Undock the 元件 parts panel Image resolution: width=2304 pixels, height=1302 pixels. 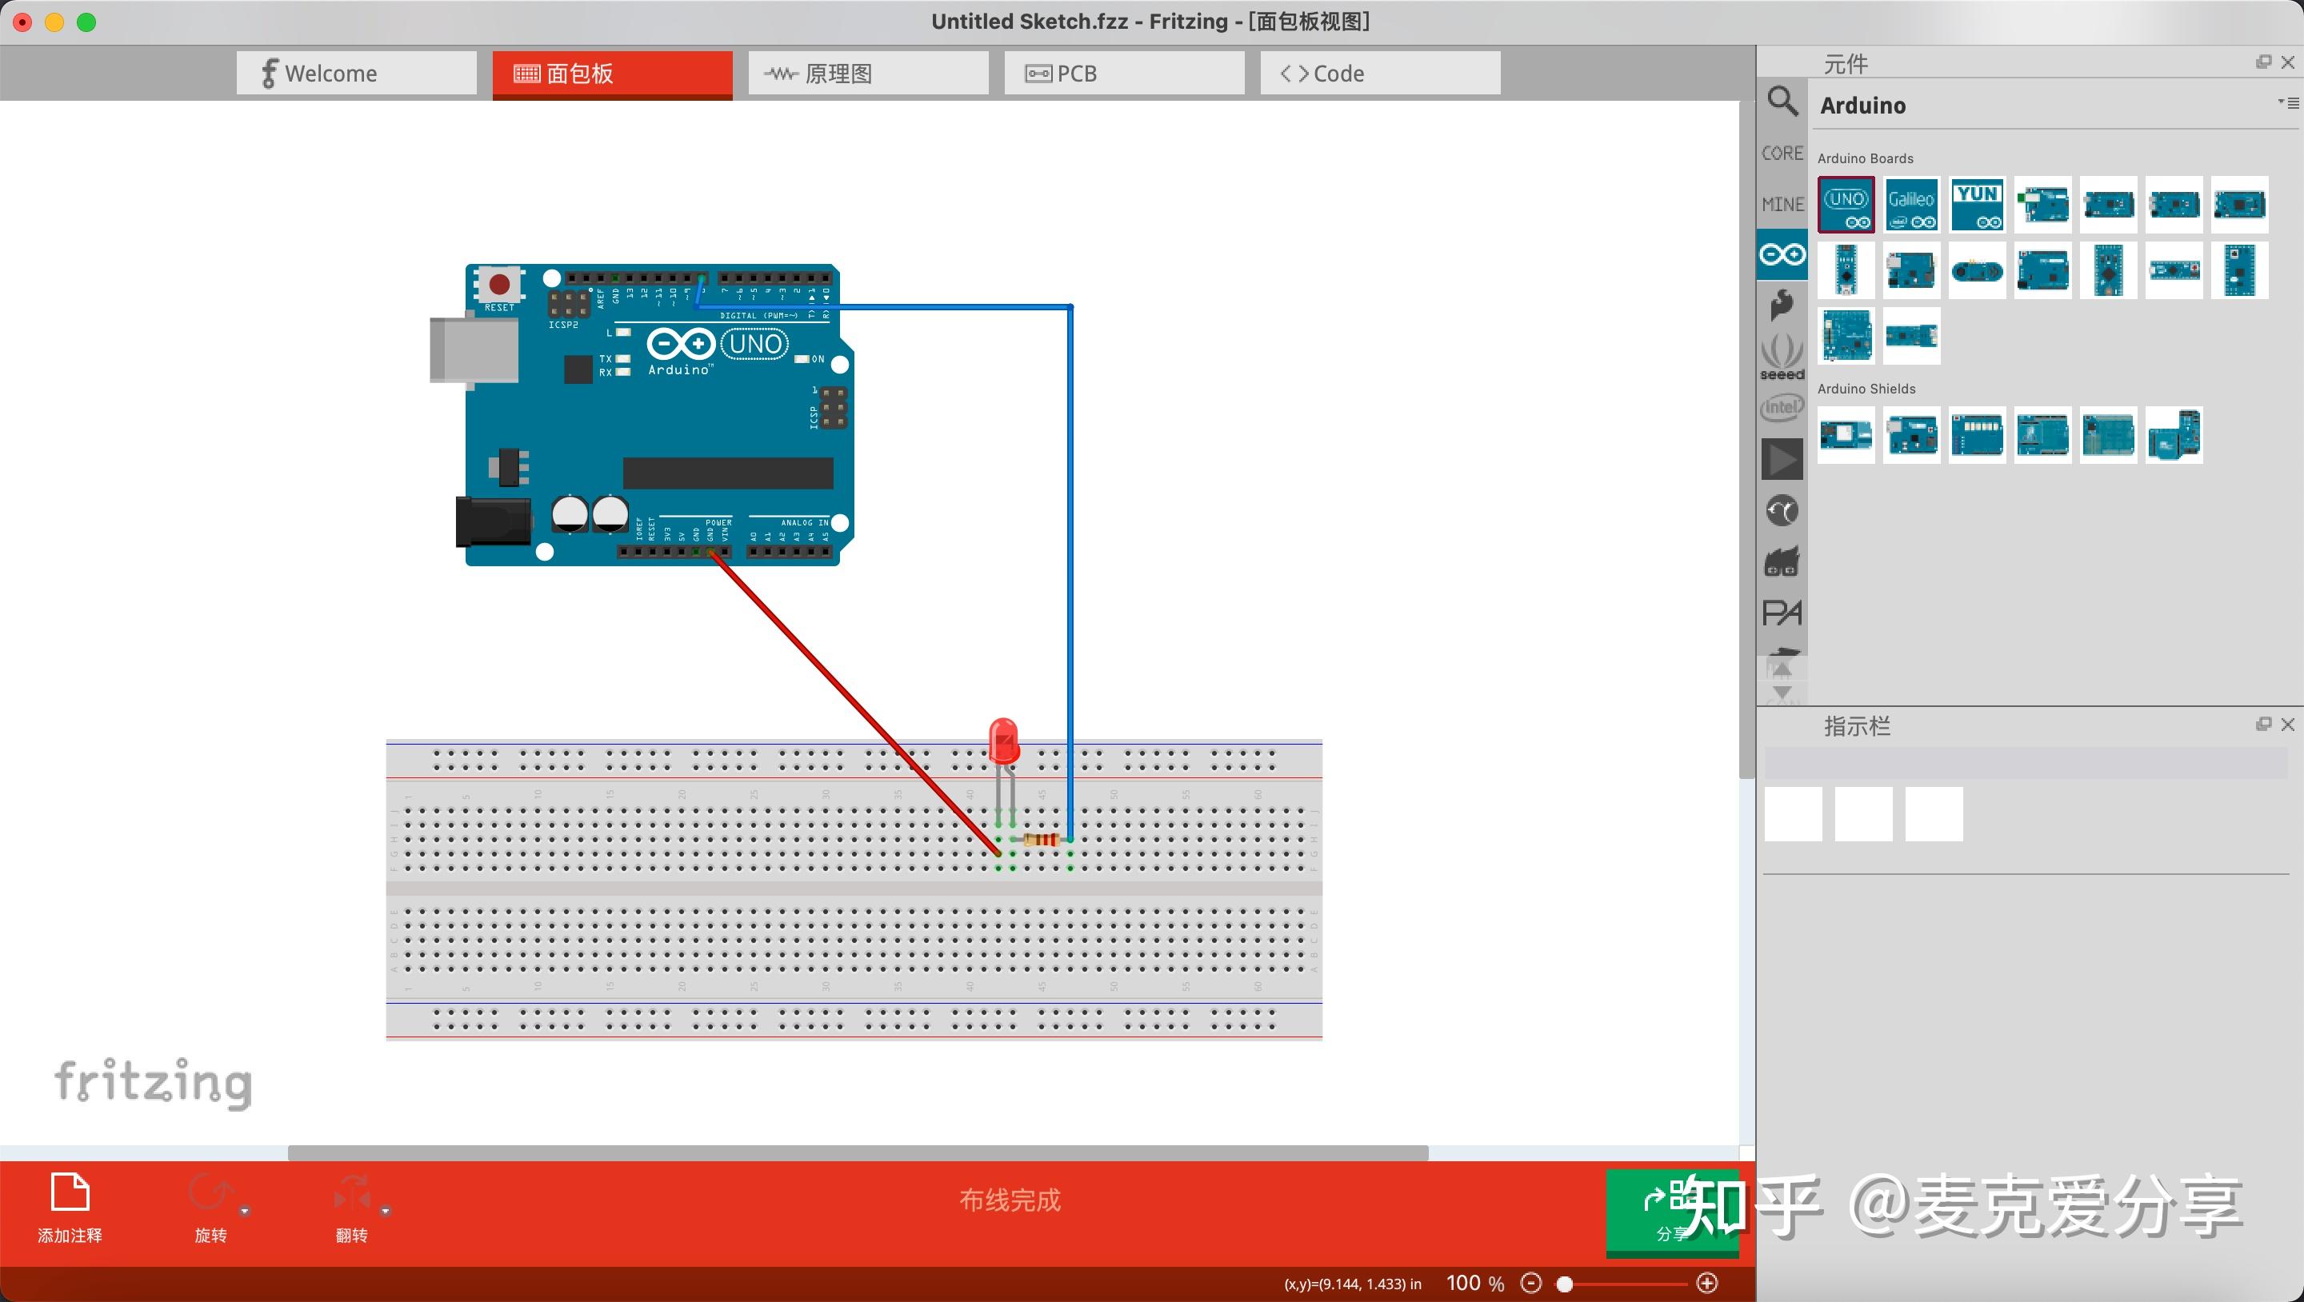2263,62
